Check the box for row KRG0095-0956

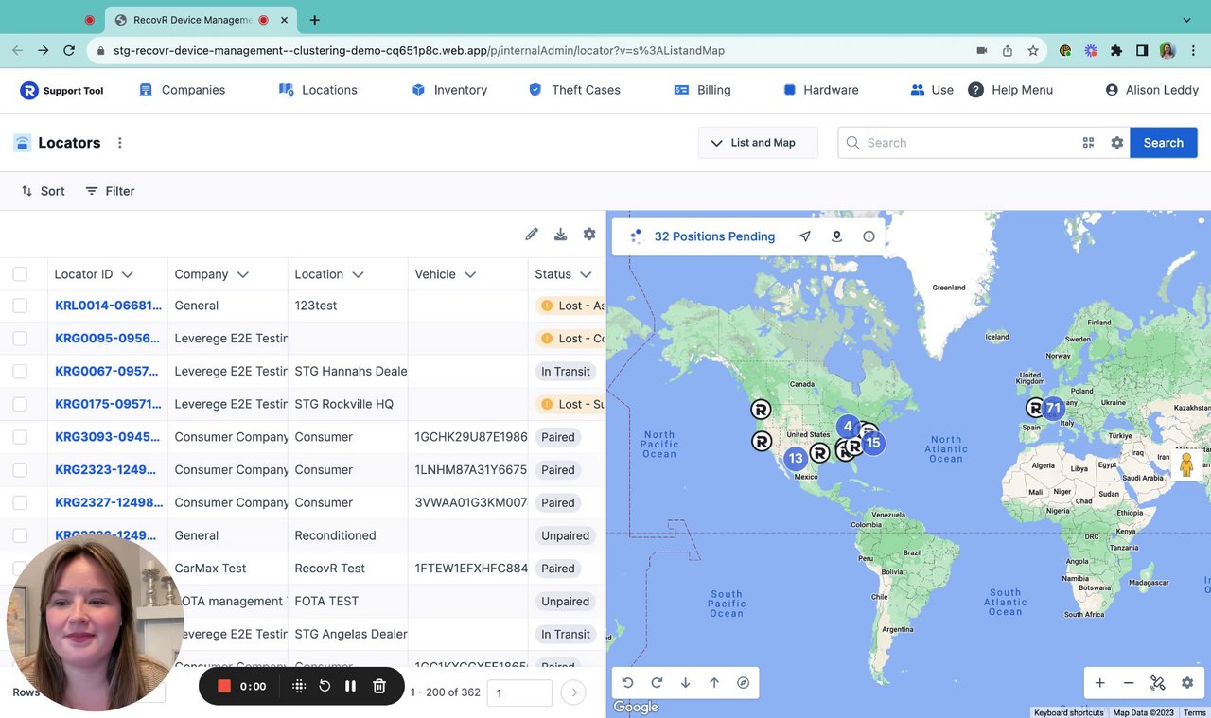point(20,339)
